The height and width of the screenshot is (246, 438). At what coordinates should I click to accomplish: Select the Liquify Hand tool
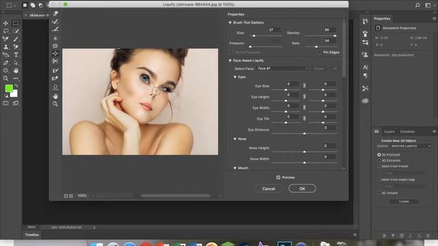coord(55,96)
